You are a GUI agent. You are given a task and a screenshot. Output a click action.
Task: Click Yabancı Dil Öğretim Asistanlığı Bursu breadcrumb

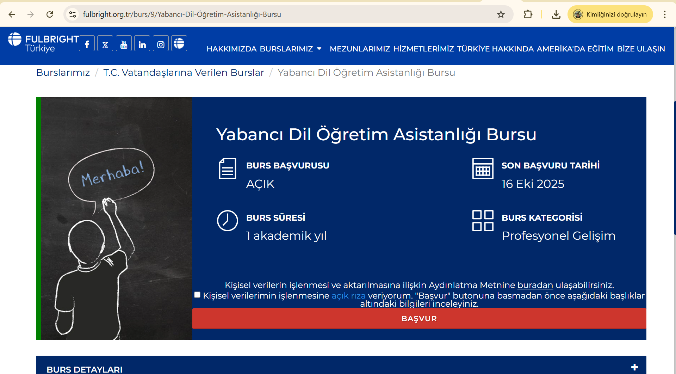366,73
